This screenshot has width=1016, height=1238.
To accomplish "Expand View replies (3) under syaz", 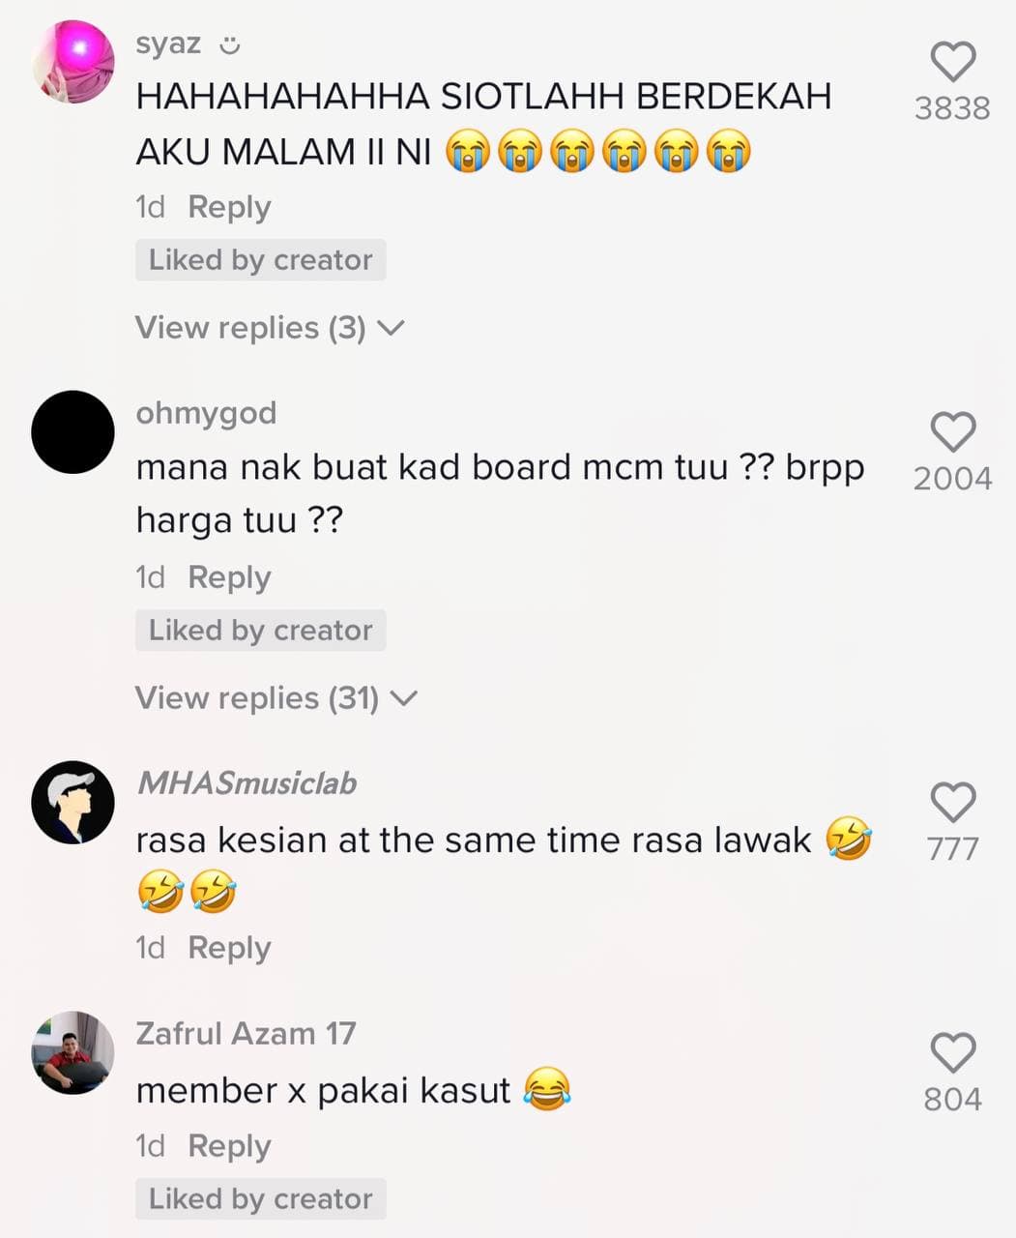I will [x=270, y=328].
